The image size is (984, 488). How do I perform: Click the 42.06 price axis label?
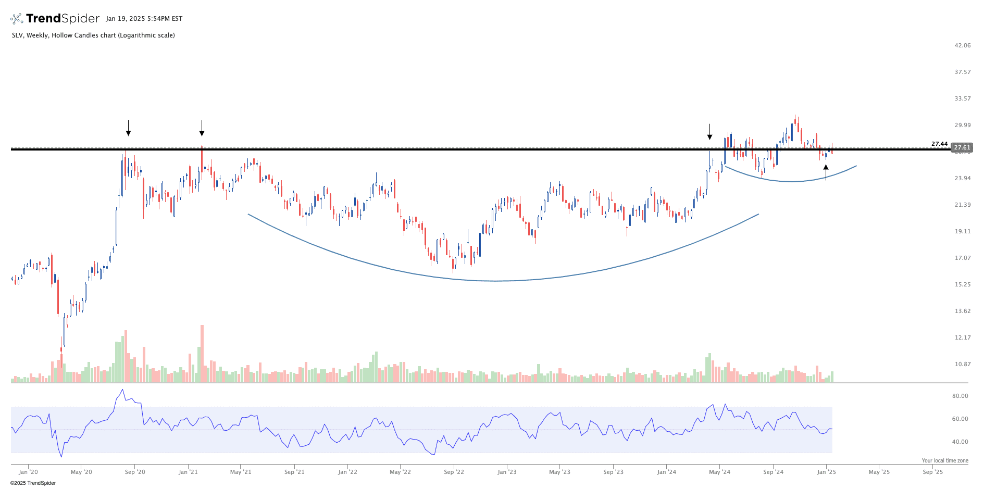pyautogui.click(x=962, y=45)
